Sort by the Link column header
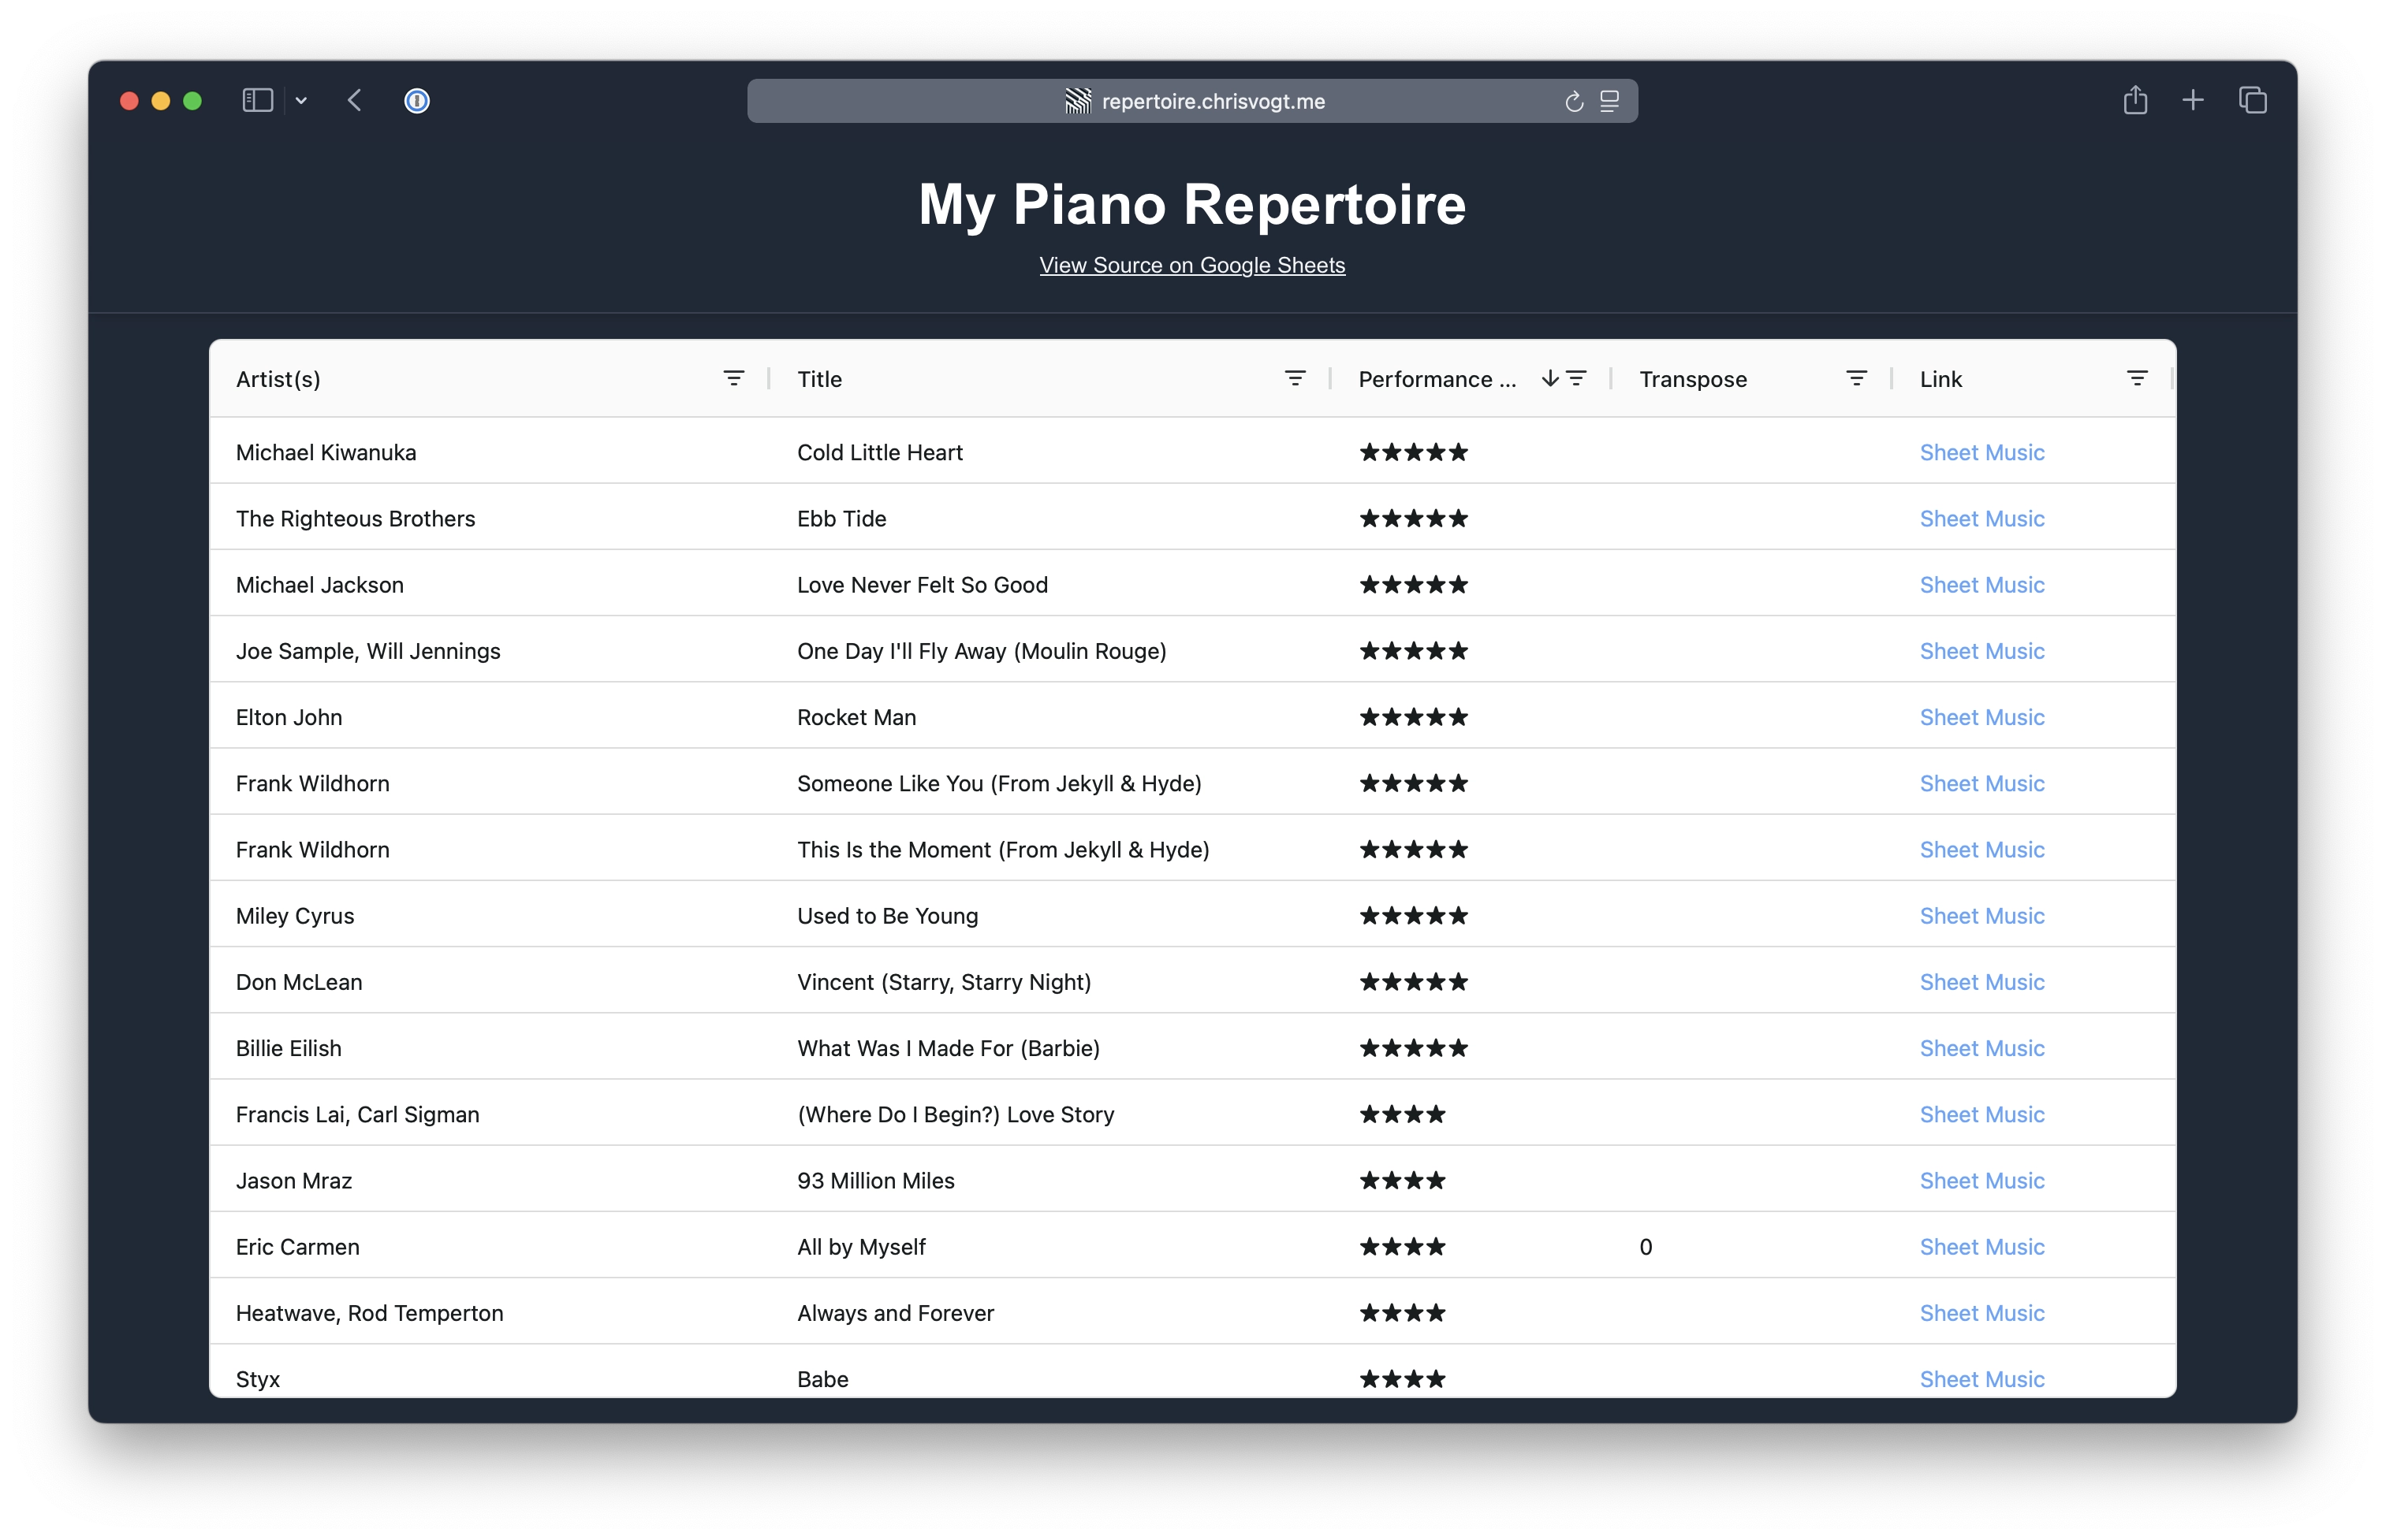This screenshot has height=1540, width=2386. [1940, 379]
